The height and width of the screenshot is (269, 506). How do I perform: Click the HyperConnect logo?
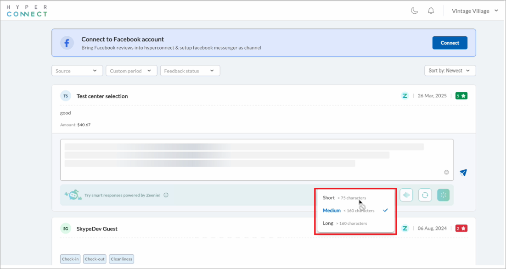point(27,11)
